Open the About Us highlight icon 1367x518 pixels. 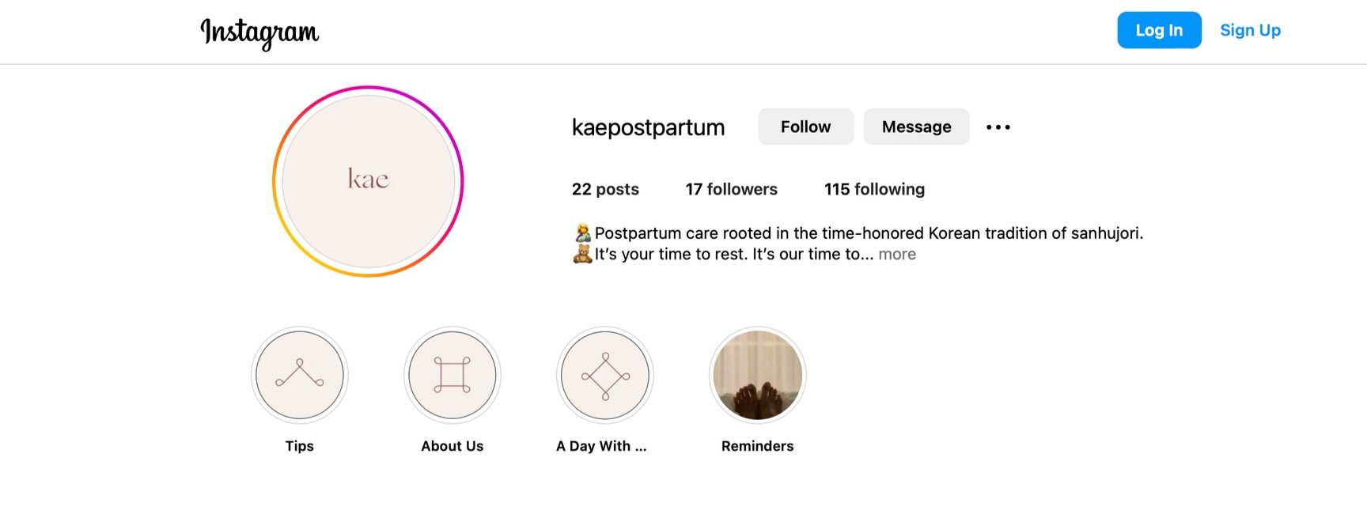[x=453, y=375]
